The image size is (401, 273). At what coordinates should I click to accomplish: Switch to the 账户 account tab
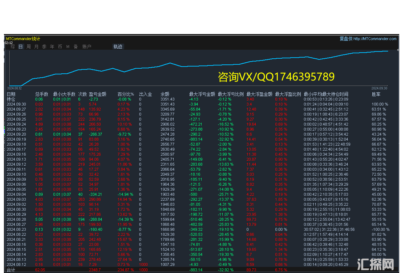[x=87, y=47]
